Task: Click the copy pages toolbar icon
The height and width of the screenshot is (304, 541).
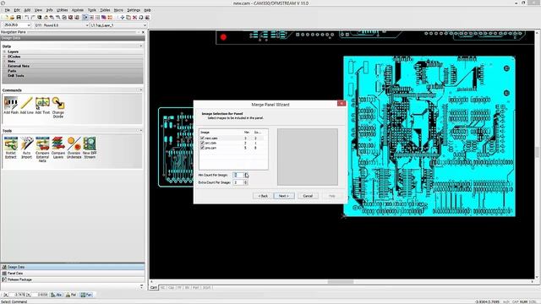Action: pyautogui.click(x=128, y=17)
